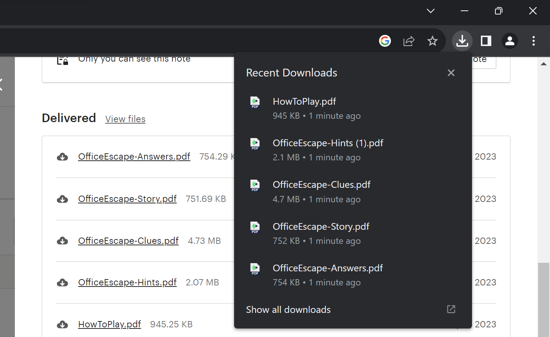Screen dimensions: 550x337
Task: Click the OfficeEscape-Answers.pdf PDF icon in downloads popup
Action: point(255,269)
